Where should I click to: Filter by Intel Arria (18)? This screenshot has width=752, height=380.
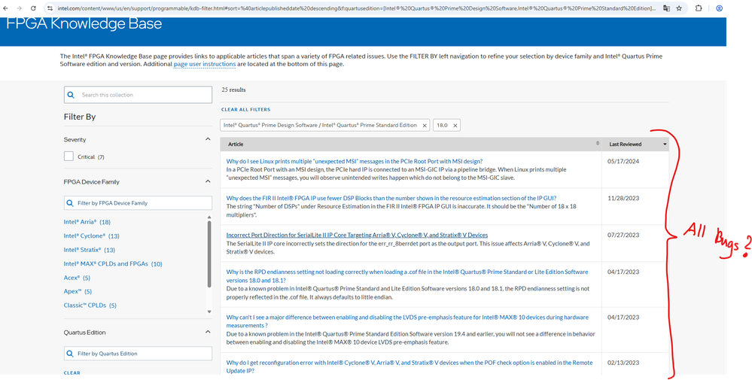point(87,222)
